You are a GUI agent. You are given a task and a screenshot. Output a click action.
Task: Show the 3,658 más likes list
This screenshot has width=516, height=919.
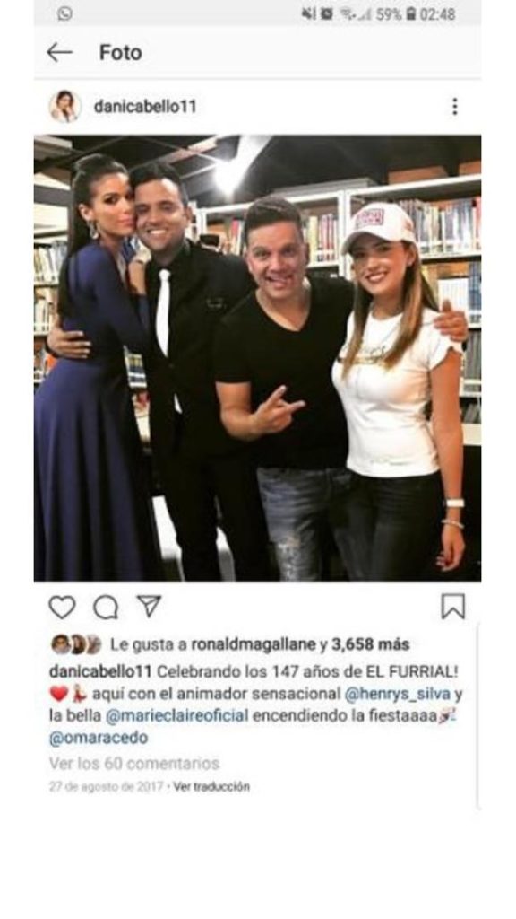click(370, 645)
